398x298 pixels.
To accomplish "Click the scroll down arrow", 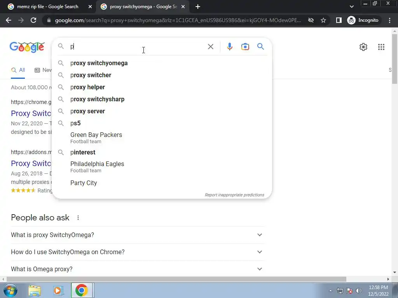I will coord(395,272).
